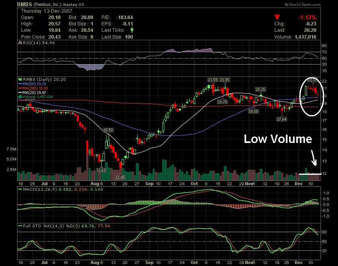Click the RMBS (Daily) 20.20 legend
Screen dimensions: 338x266
tap(45, 80)
